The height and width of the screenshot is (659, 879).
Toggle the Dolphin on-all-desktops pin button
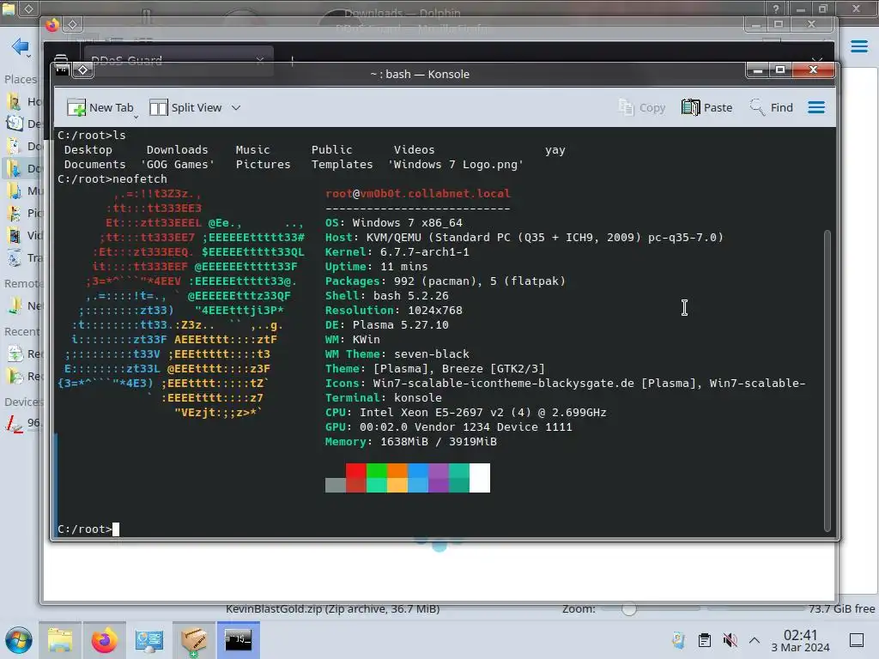pyautogui.click(x=28, y=9)
